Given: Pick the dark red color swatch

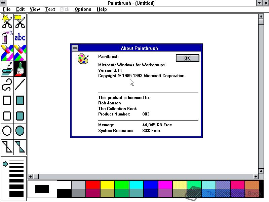Looking at the screenshot, I should (x=93, y=193).
